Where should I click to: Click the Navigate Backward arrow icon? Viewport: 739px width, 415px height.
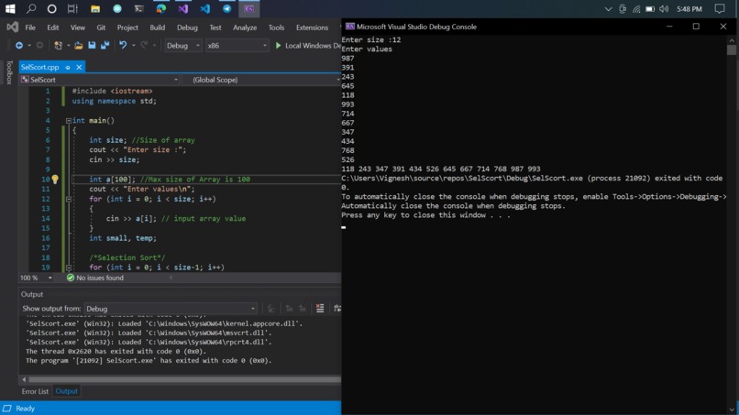(x=19, y=45)
